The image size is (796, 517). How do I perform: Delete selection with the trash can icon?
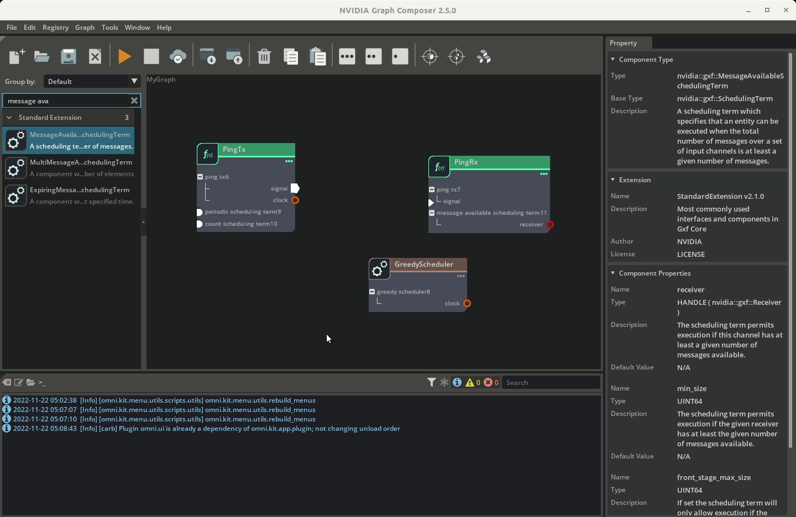coord(264,56)
